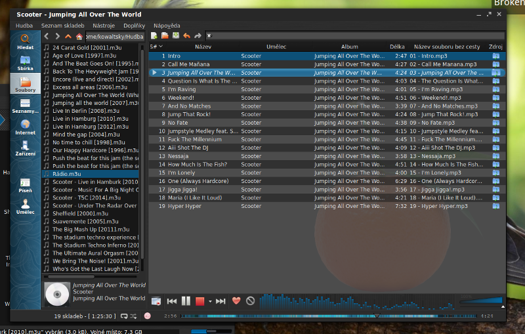Image resolution: width=525 pixels, height=334 pixels.
Task: Sort playlist by the Umělec column
Action: (x=276, y=47)
